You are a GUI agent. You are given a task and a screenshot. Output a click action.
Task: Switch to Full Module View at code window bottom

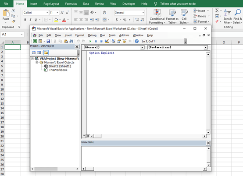88,136
